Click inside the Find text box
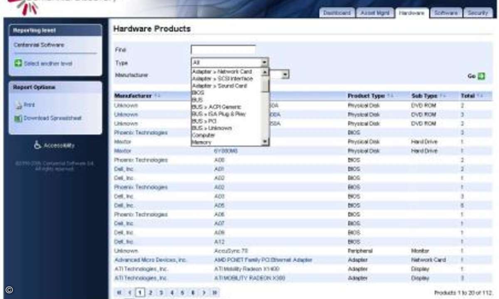Image resolution: width=499 pixels, height=299 pixels. [x=223, y=50]
